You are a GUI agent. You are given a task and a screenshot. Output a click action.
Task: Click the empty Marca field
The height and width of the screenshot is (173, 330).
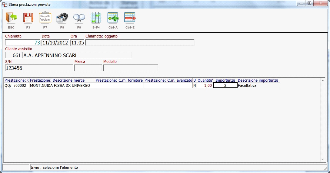point(88,68)
